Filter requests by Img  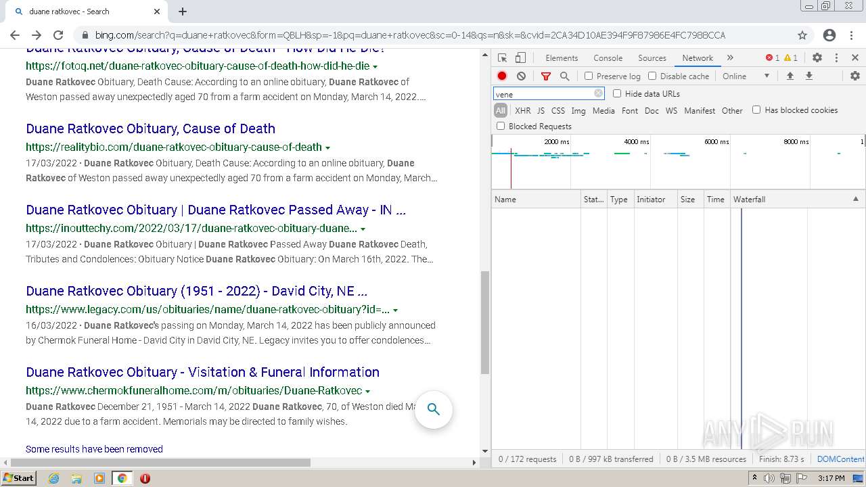(578, 110)
